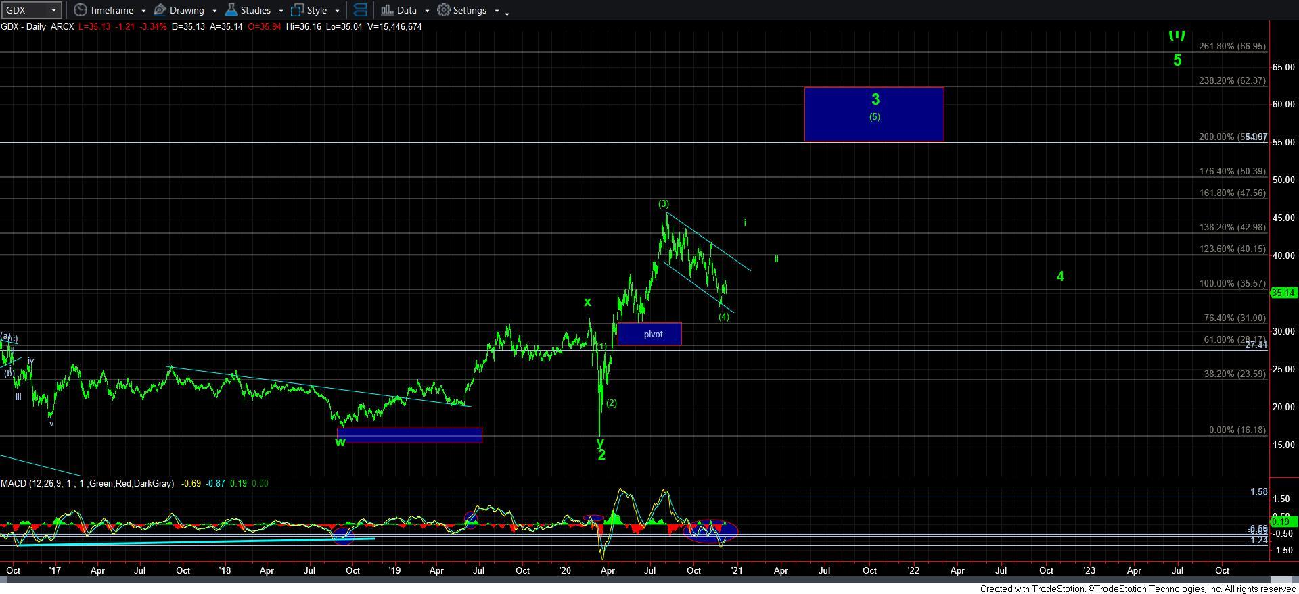The height and width of the screenshot is (594, 1299).
Task: Click the green 0.19 MACD value tag
Action: (x=1283, y=522)
